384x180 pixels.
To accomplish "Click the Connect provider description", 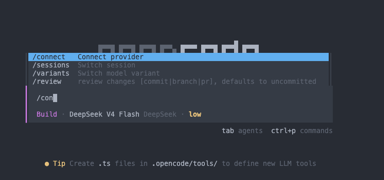I will (111, 57).
